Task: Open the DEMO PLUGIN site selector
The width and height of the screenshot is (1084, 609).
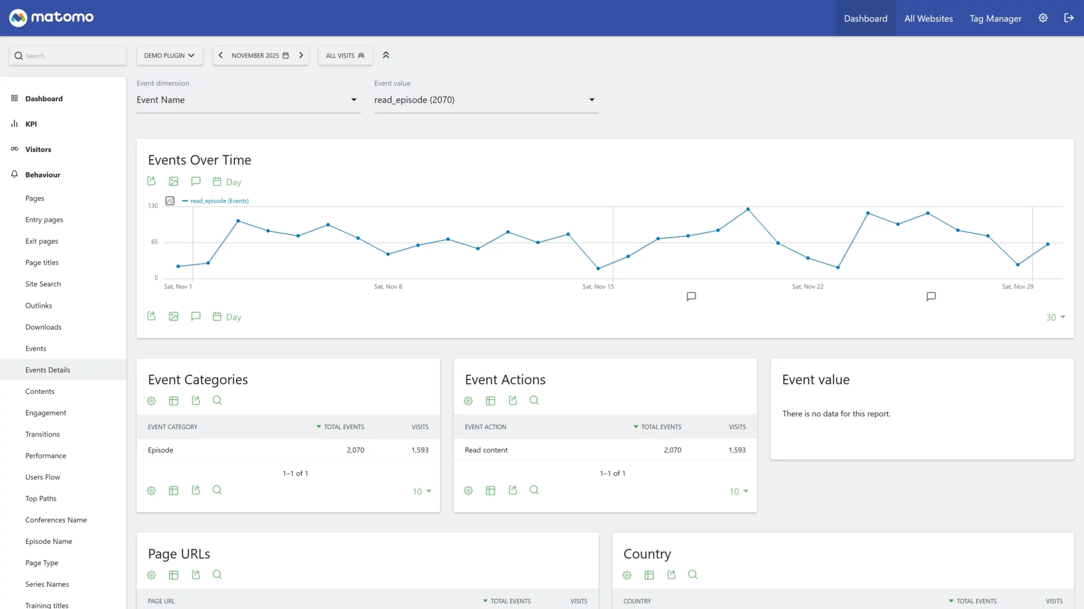Action: click(x=169, y=56)
